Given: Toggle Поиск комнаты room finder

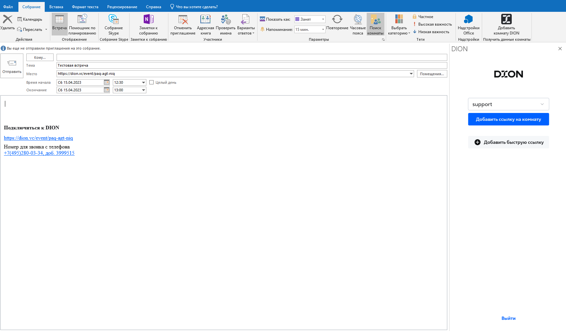Looking at the screenshot, I should [375, 24].
